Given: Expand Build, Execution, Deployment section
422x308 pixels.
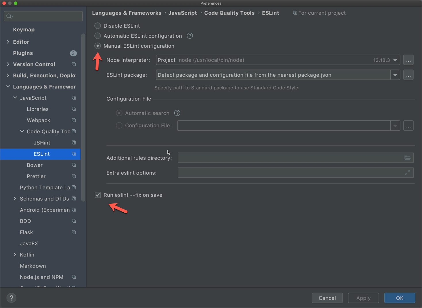Looking at the screenshot, I should tap(8, 76).
